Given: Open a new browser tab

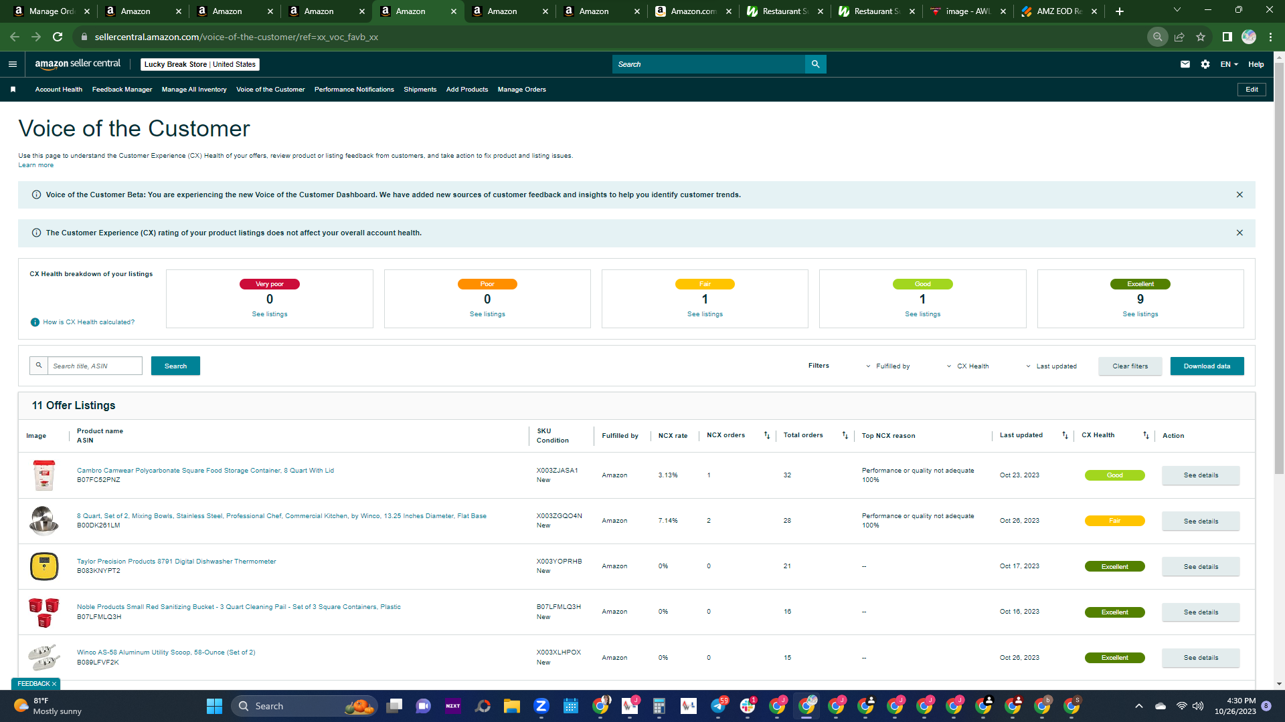Looking at the screenshot, I should point(1120,11).
